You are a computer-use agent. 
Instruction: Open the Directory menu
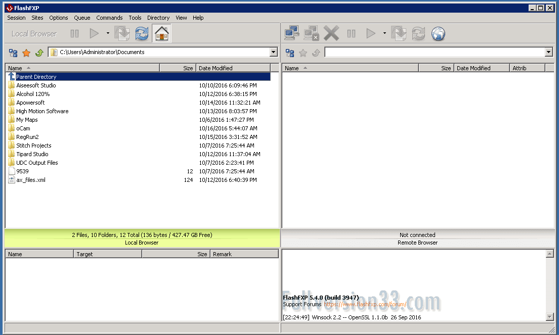pyautogui.click(x=158, y=18)
